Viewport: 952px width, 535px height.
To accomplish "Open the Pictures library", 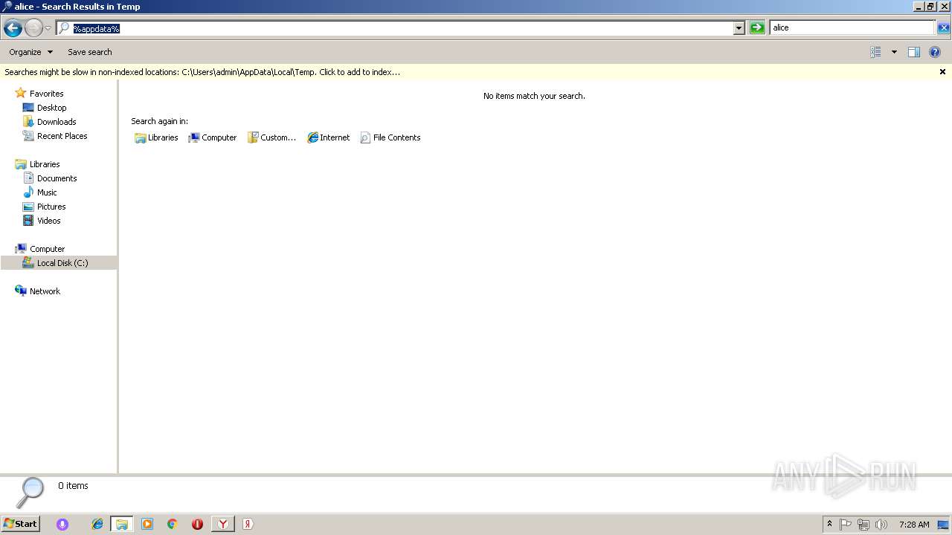I will pyautogui.click(x=51, y=207).
